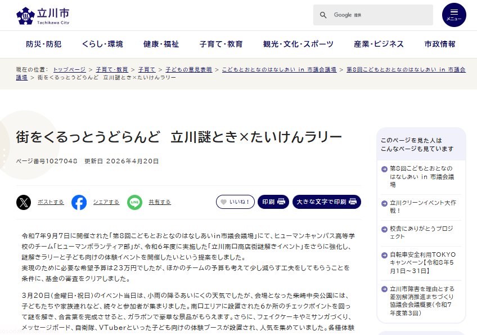Click the シェアする link
This screenshot has height=335, width=477.
coord(106,202)
